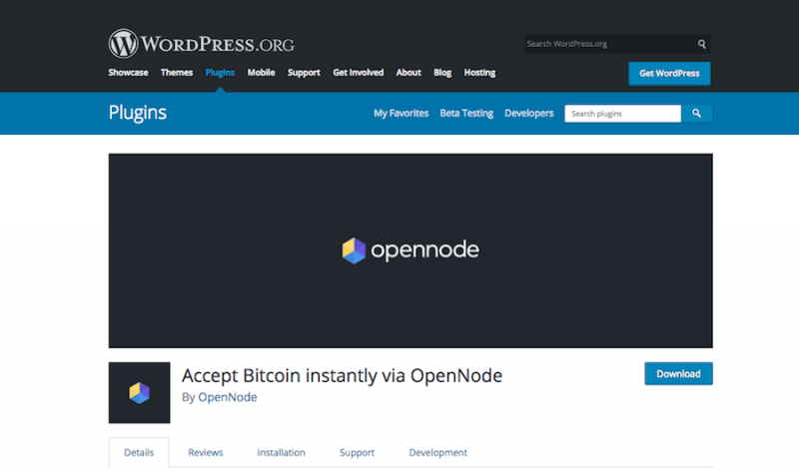Click the opennode banner image
Image resolution: width=799 pixels, height=476 pixels.
tap(410, 250)
